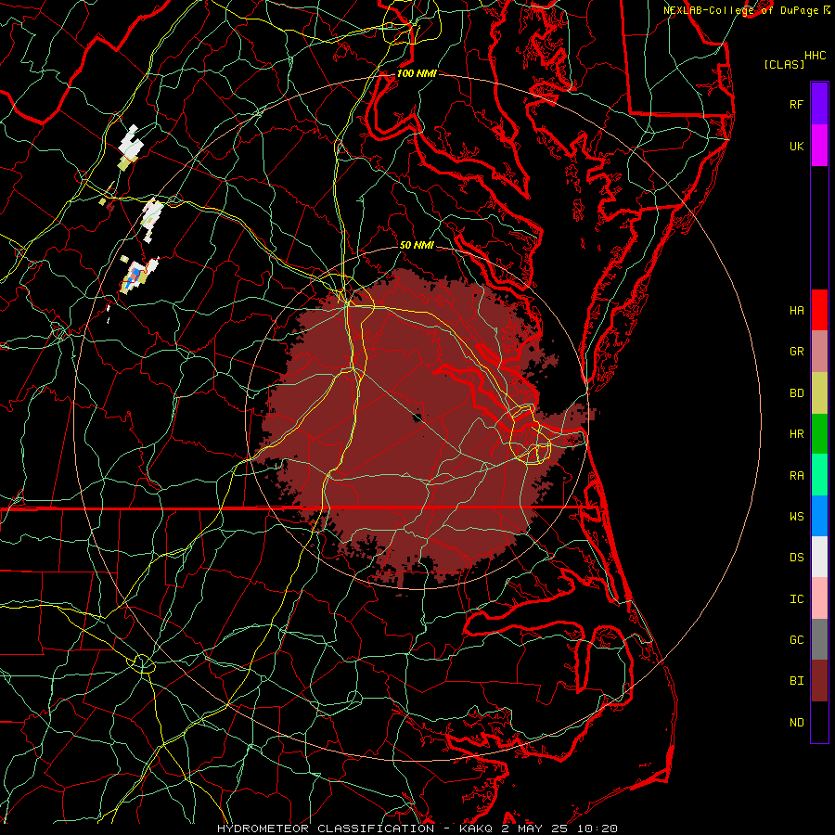The image size is (835, 835).
Task: Click the '[CLAS]' legend unit label
Action: pos(784,64)
